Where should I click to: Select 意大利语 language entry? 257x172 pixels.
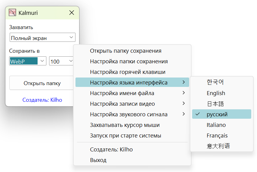click(x=222, y=146)
